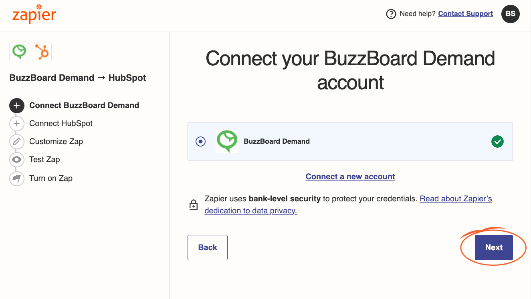531x299 pixels.
Task: Click the Zapier logo
Action: click(34, 14)
